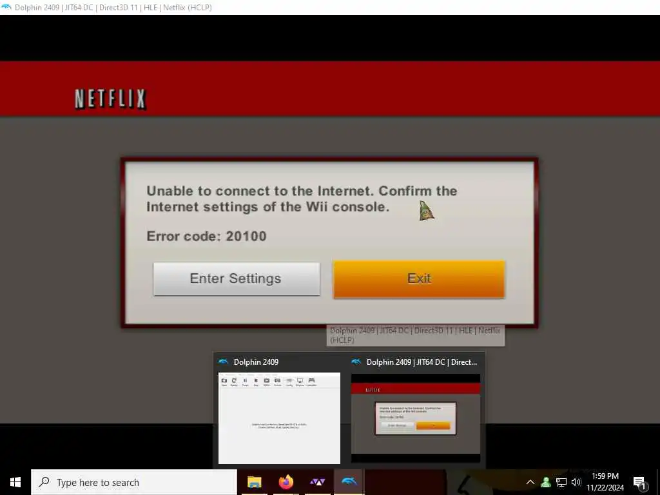Open the purple triangles app in taskbar
The height and width of the screenshot is (495, 660).
(317, 482)
